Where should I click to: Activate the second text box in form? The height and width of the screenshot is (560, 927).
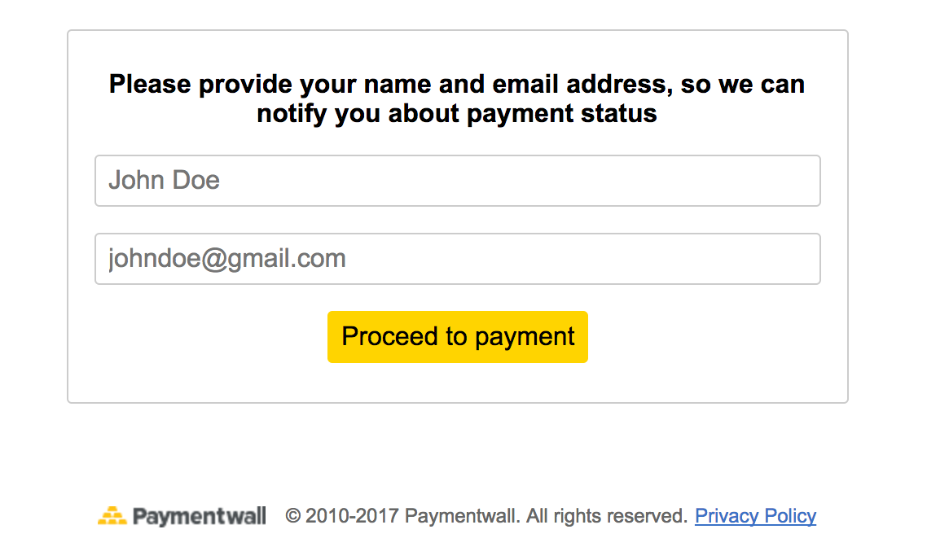pyautogui.click(x=458, y=259)
